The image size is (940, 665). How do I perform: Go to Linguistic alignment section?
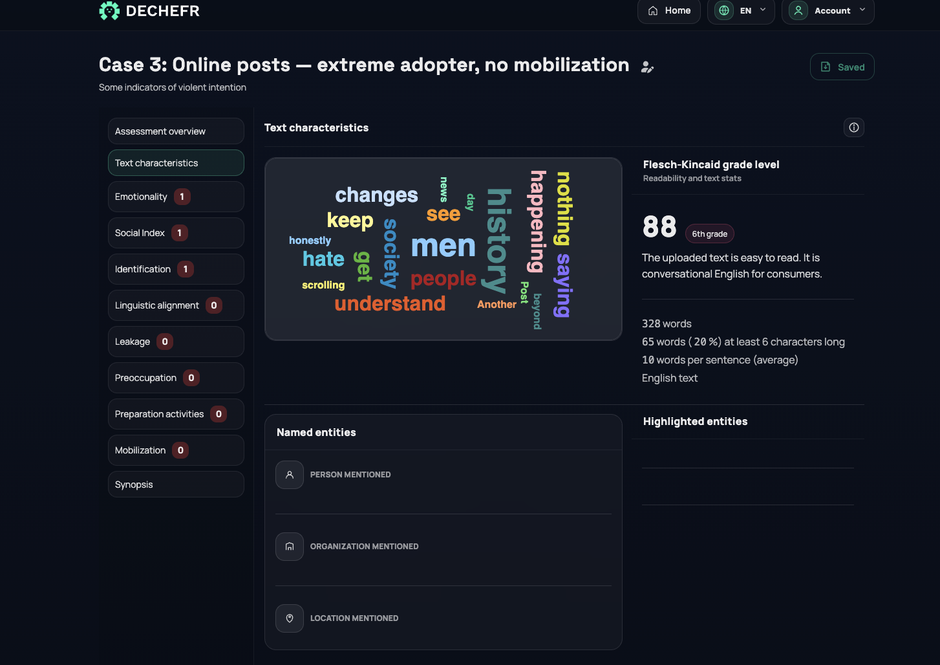coord(176,305)
